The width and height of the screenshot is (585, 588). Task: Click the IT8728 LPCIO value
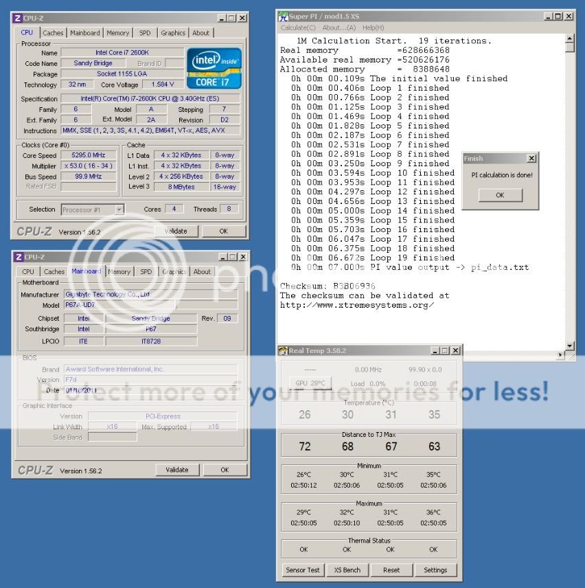151,341
